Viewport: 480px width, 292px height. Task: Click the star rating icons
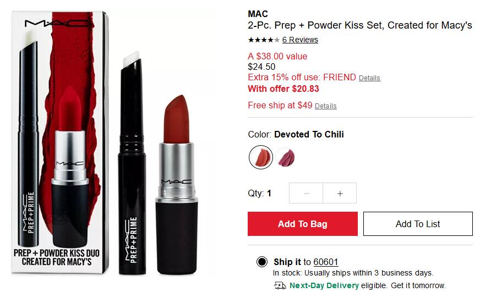click(264, 40)
